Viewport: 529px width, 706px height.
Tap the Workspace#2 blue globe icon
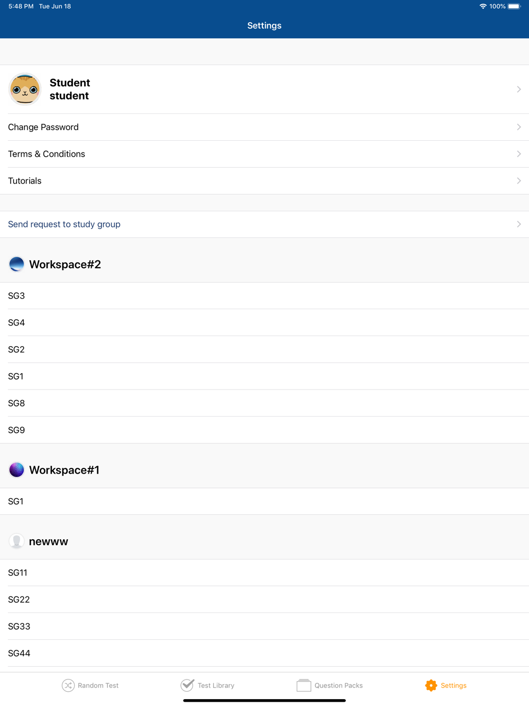point(16,264)
